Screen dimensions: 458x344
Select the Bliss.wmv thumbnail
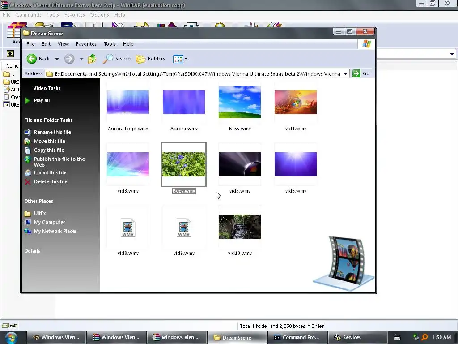coord(240,102)
